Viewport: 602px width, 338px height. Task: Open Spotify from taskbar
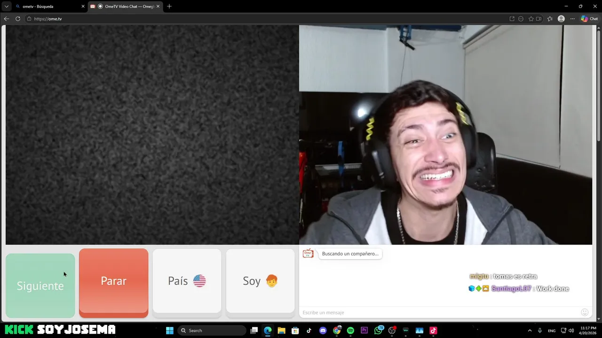pyautogui.click(x=350, y=330)
